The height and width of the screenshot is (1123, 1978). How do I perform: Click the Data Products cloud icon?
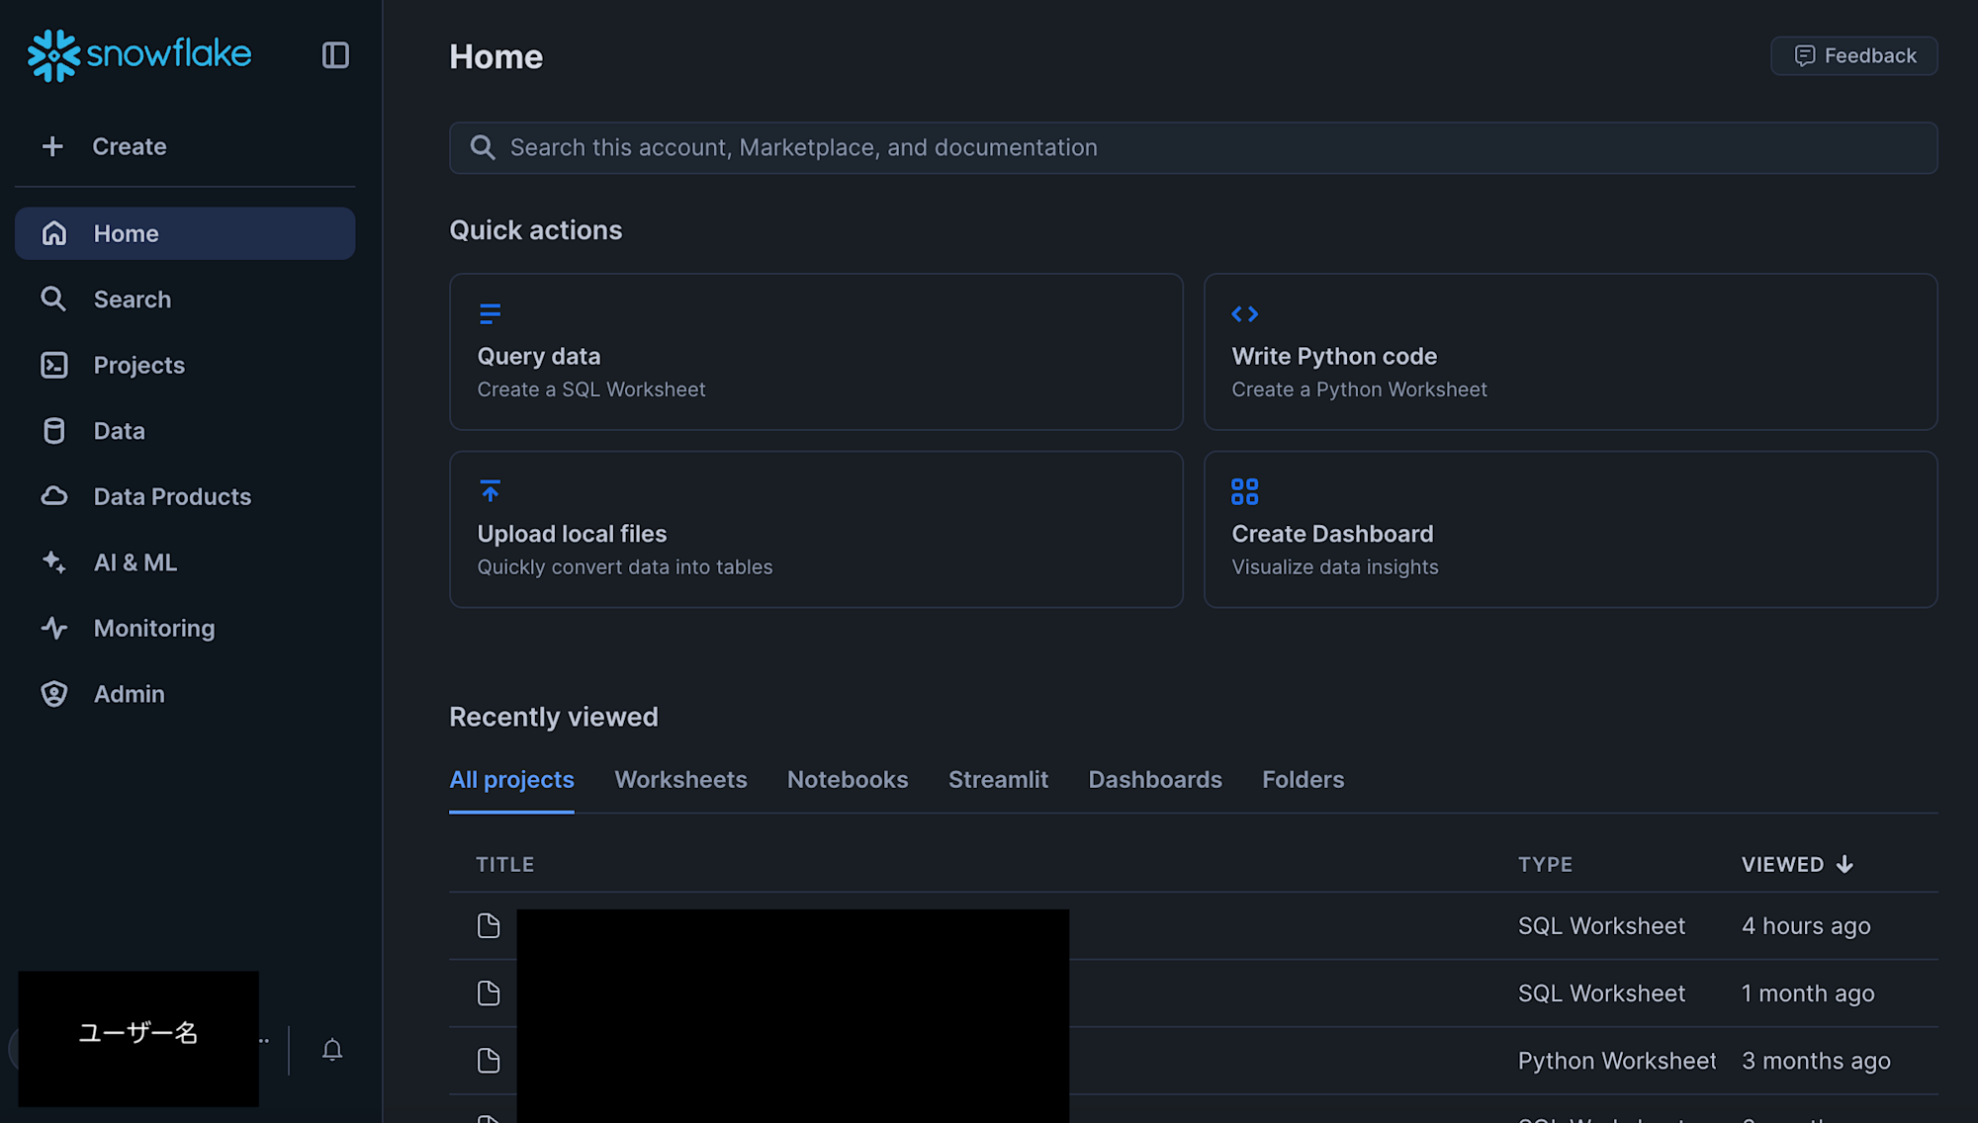point(54,496)
